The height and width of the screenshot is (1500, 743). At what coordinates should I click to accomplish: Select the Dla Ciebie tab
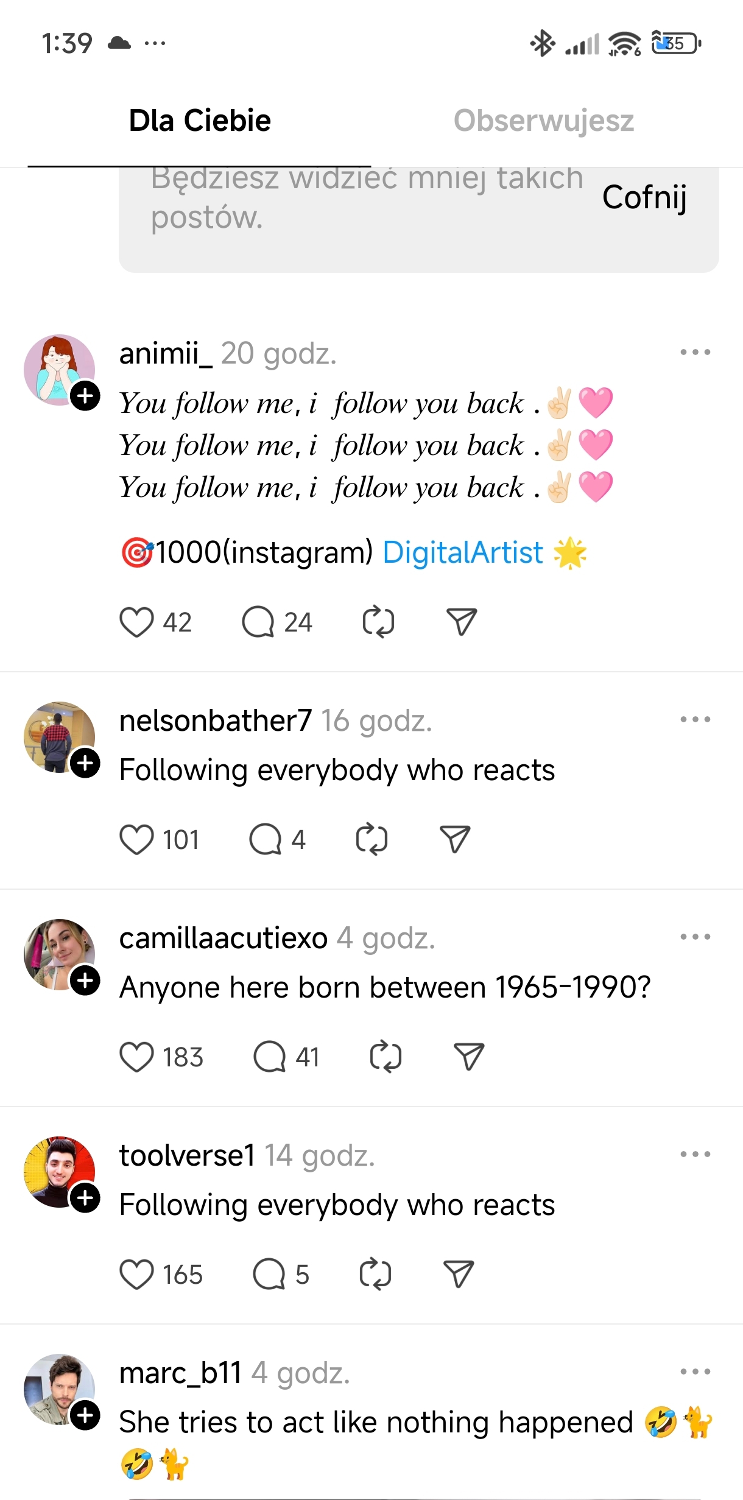pyautogui.click(x=200, y=121)
